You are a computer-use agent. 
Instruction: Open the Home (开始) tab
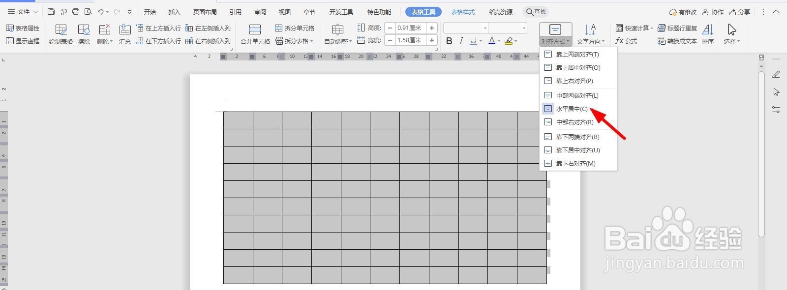[150, 12]
